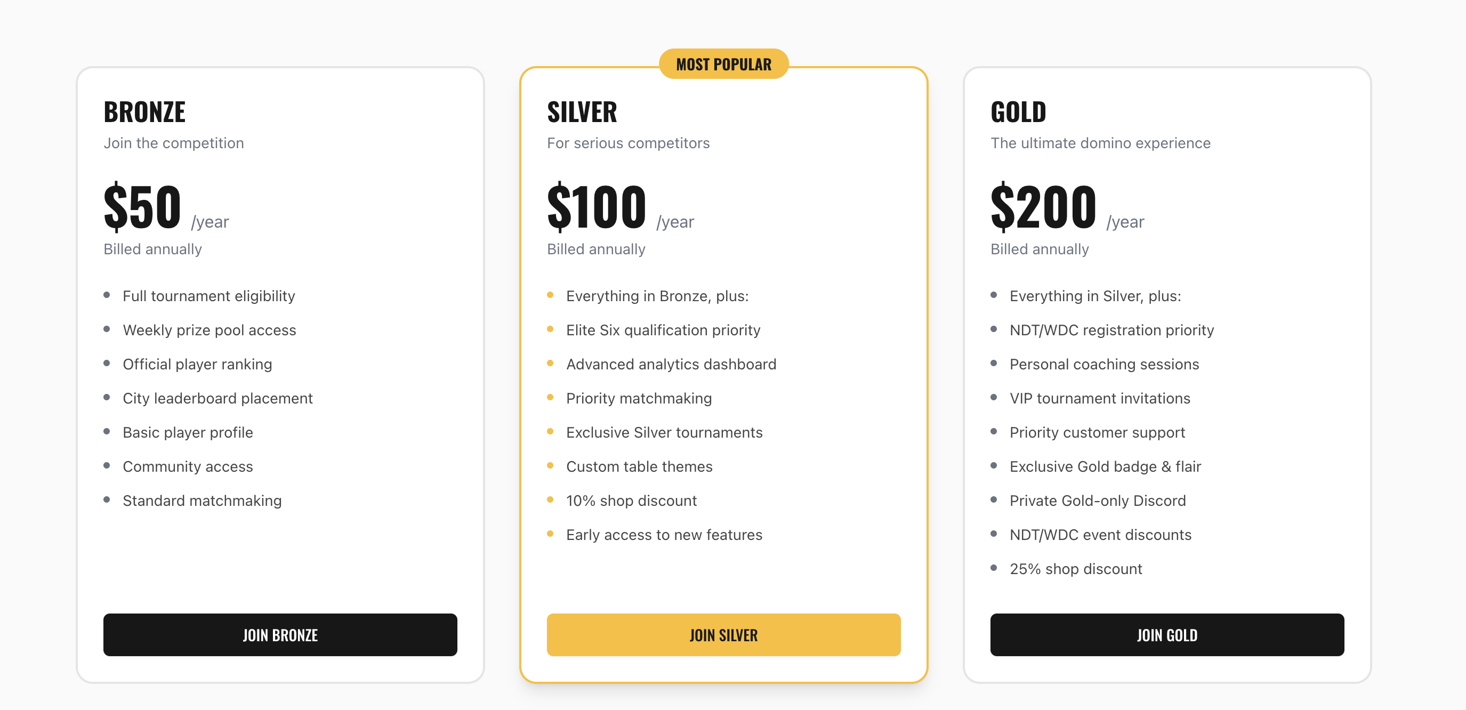
Task: Click the Full tournament eligibility feature
Action: coord(209,296)
